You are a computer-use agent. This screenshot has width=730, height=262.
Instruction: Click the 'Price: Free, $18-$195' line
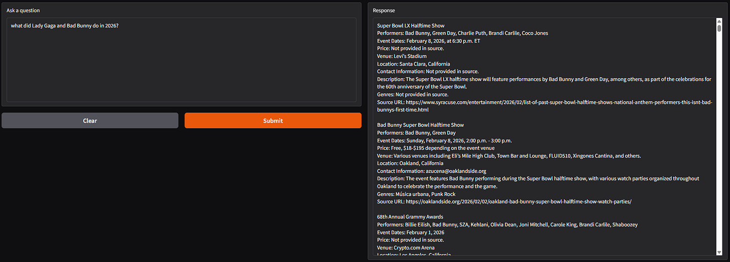436,148
